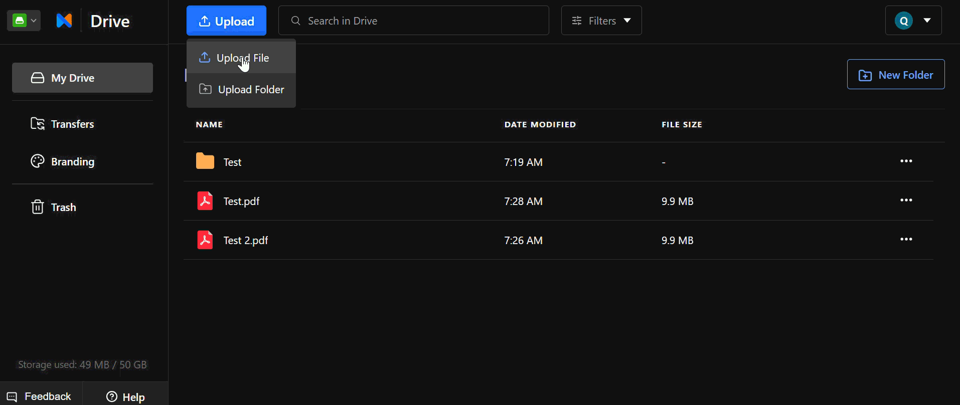Choose Upload Folder from the menu
Viewport: 960px width, 405px height.
(241, 89)
